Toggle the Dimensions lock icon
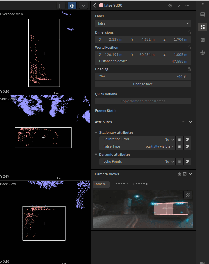The width and height of the screenshot is (209, 264). click(x=189, y=32)
